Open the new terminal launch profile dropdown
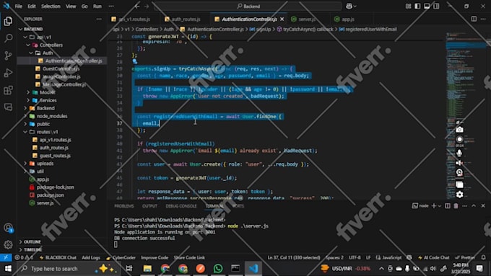491x276 pixels. tap(440, 205)
